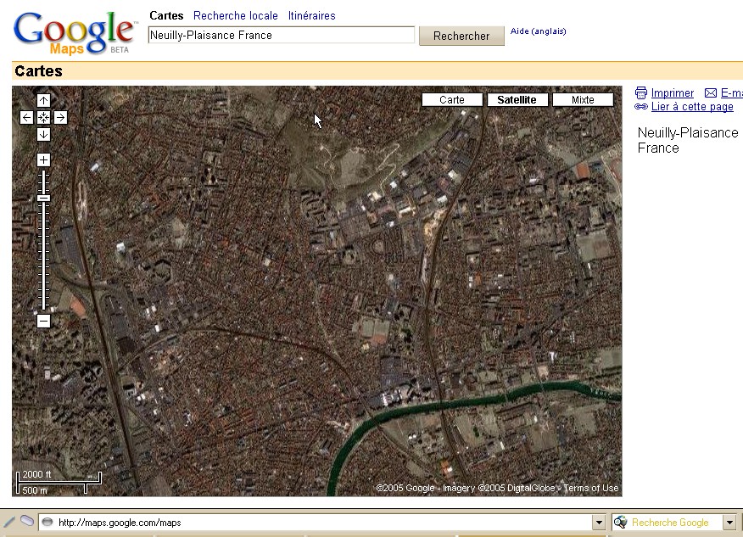Open the Lier à cette page link
This screenshot has height=537, width=743.
tap(692, 107)
